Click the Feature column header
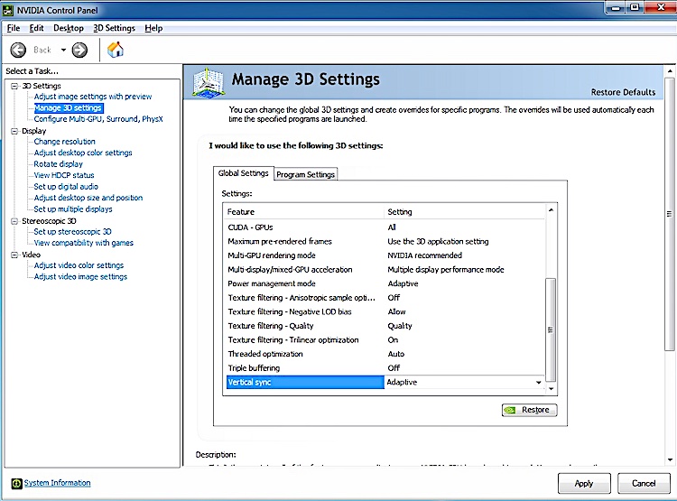This screenshot has height=501, width=677. click(304, 211)
